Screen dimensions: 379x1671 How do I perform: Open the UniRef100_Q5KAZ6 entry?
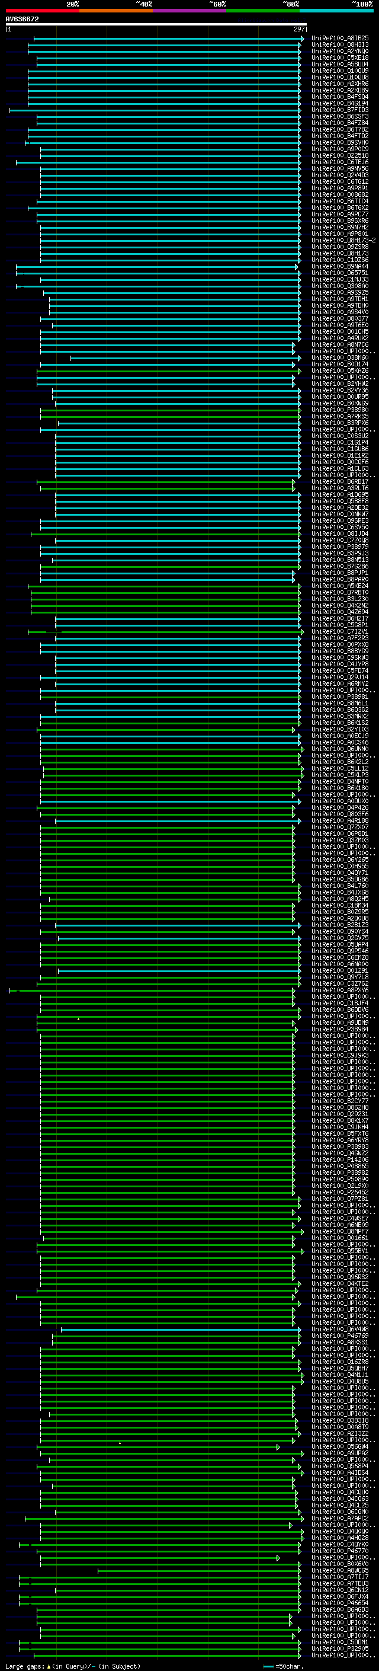tap(340, 371)
